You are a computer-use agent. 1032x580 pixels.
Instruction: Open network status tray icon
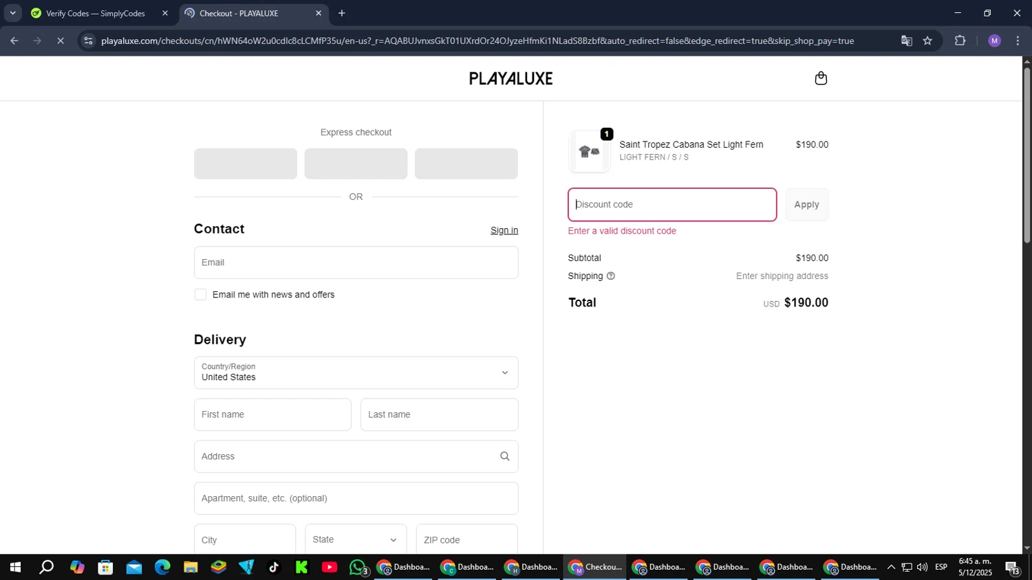(907, 568)
